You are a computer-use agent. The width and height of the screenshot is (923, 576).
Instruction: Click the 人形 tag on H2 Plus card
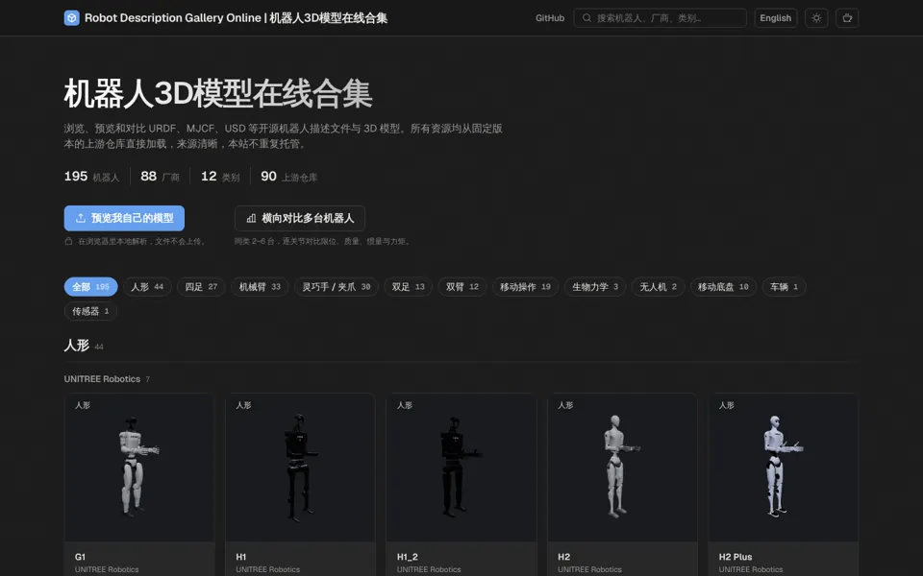click(x=727, y=405)
